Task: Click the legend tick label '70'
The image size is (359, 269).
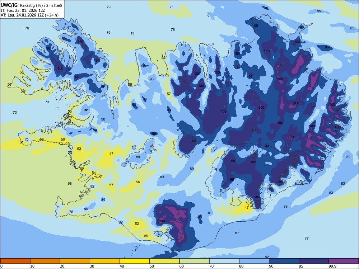Action: coord(211,266)
